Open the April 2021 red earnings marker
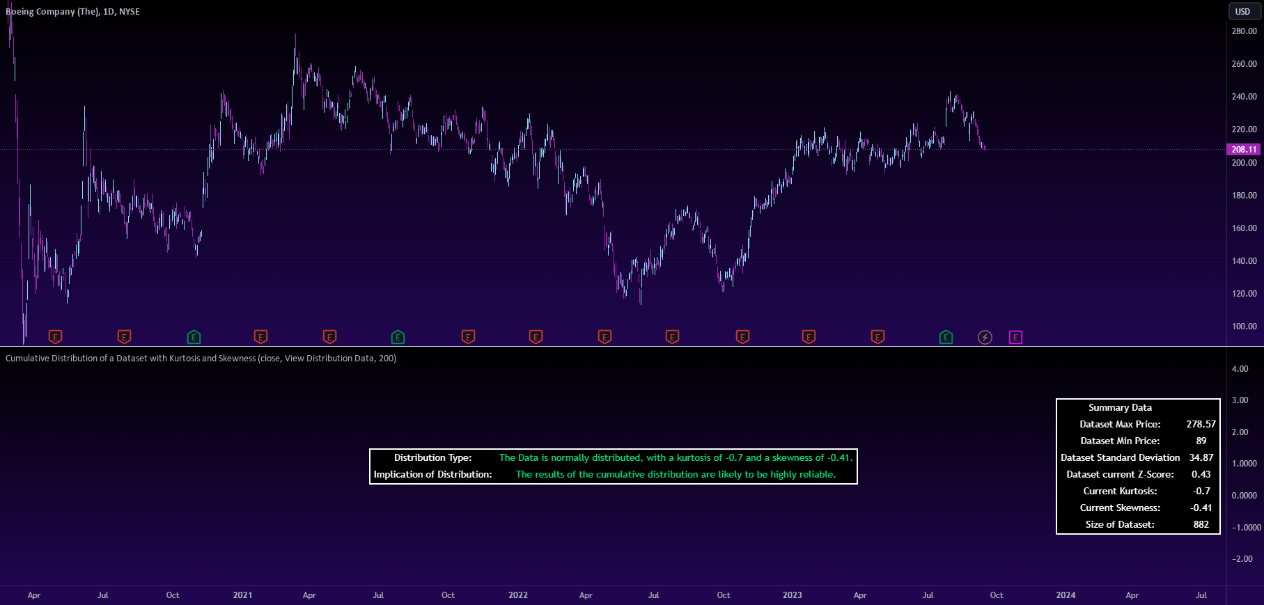The width and height of the screenshot is (1264, 605). (x=329, y=337)
